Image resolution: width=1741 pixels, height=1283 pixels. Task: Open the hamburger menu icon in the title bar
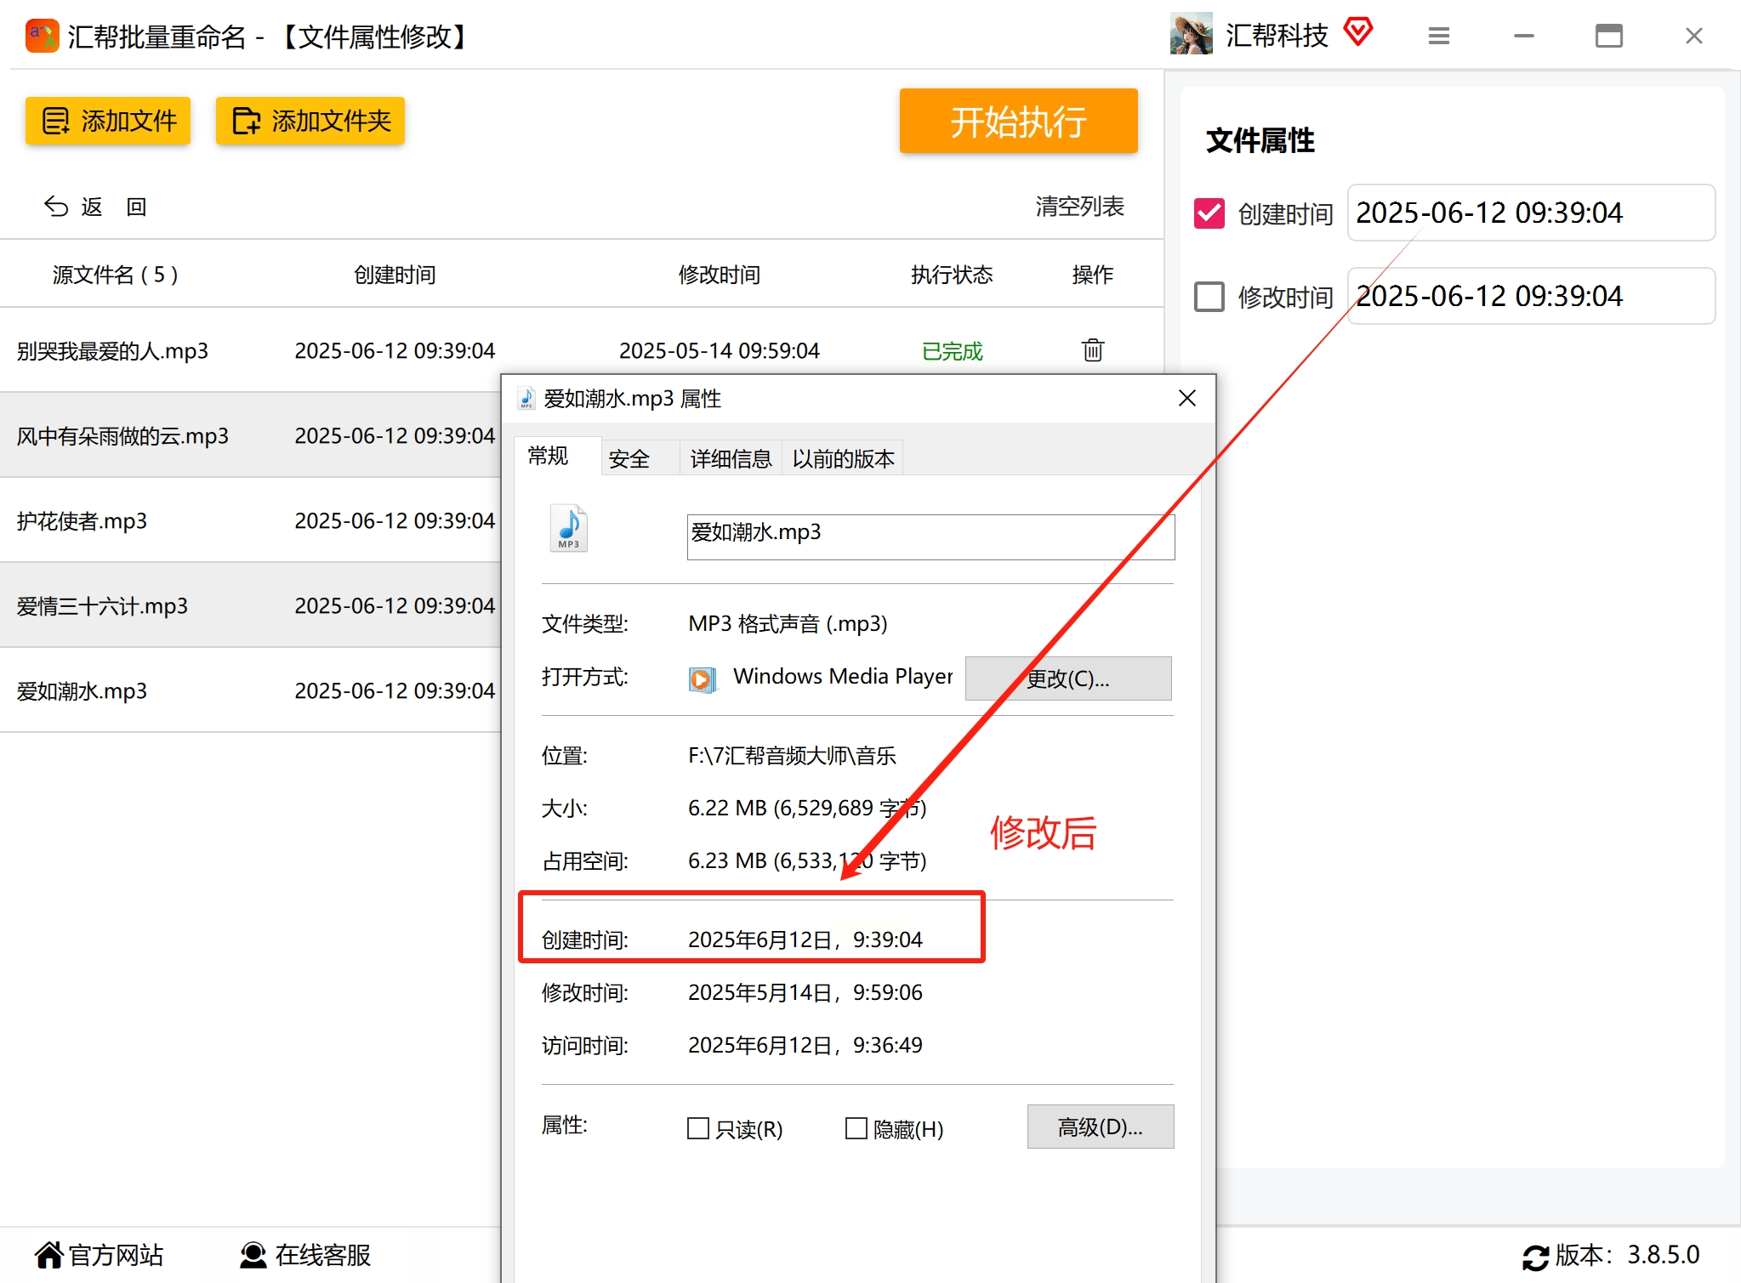click(1438, 36)
